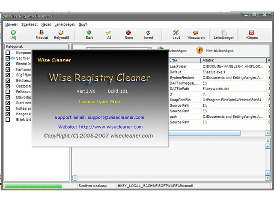Viewport: 274px width, 205px height.
Task: Click the details pane scroll left arrow
Action: [75, 178]
